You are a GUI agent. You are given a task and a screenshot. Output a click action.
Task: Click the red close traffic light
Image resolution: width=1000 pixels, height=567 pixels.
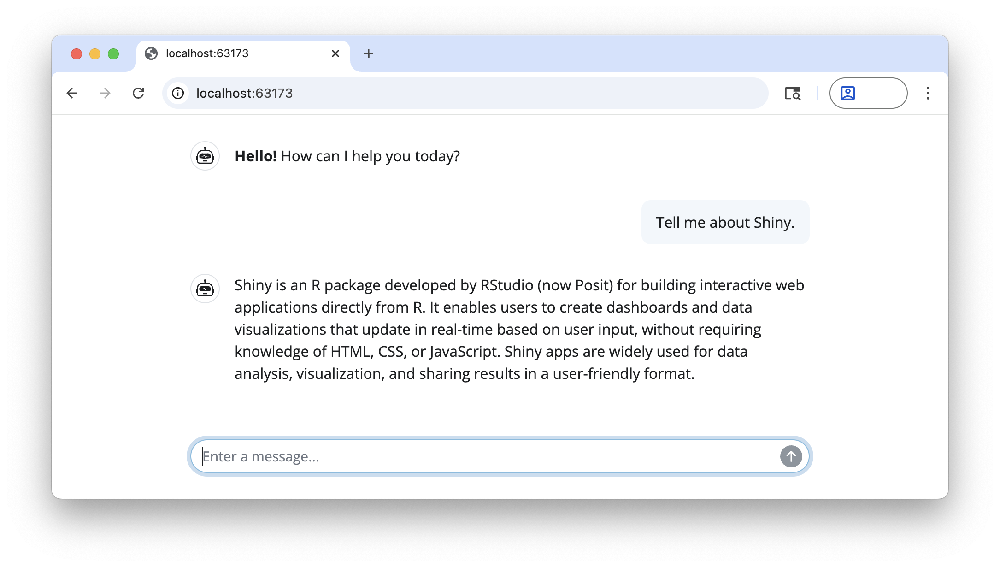coord(76,53)
